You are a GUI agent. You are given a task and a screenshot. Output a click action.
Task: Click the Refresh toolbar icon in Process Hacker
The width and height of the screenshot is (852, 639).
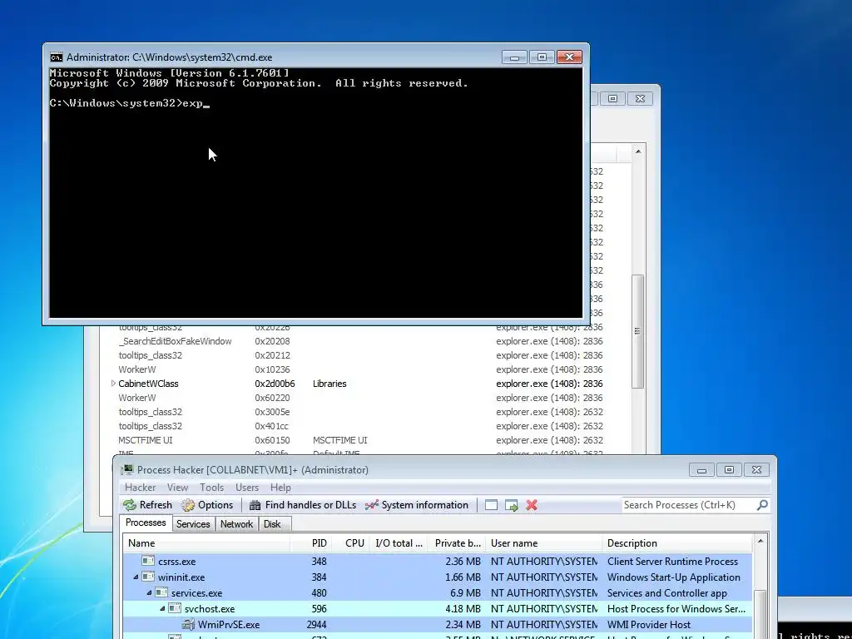click(x=130, y=505)
